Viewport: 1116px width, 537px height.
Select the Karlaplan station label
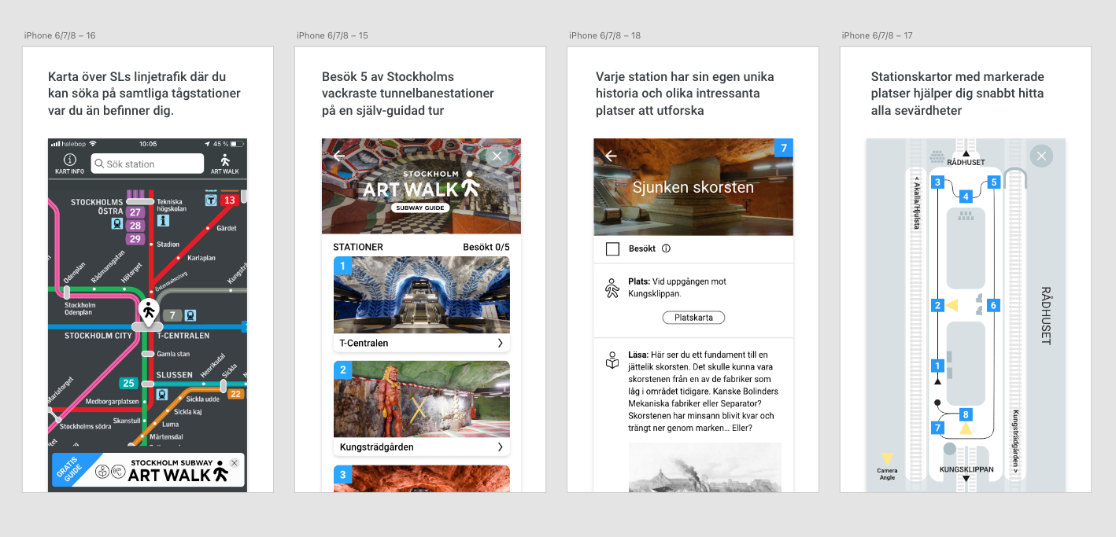202,256
